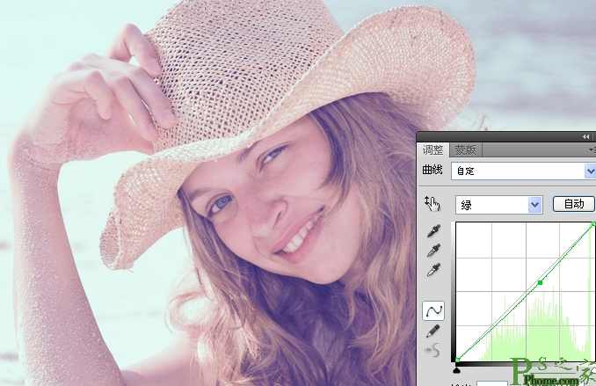Pick the black point eyedropper
The width and height of the screenshot is (596, 386).
pos(433,231)
